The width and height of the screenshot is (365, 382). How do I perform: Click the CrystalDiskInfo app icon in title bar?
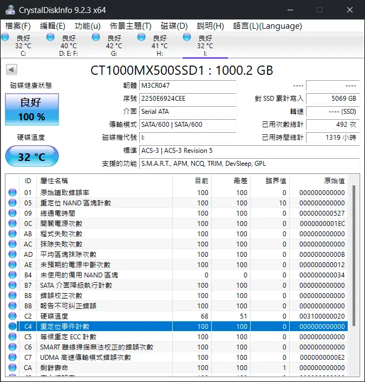point(10,10)
